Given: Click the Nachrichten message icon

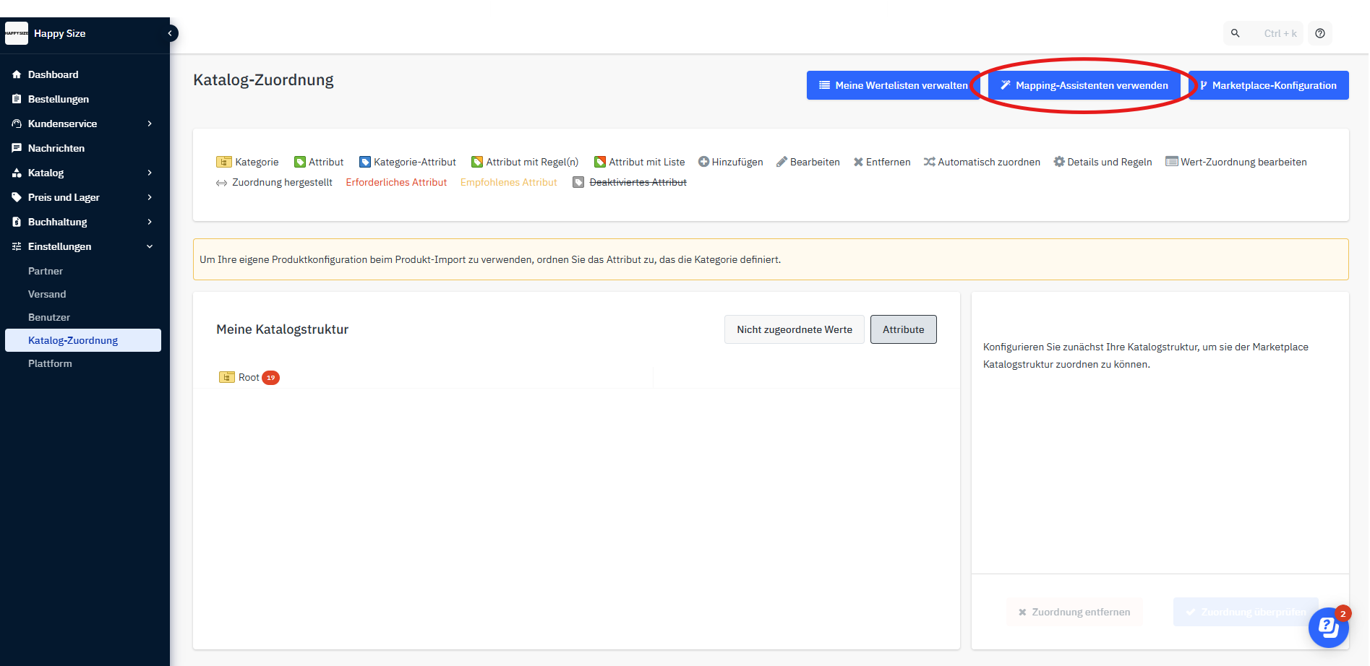Looking at the screenshot, I should (x=17, y=148).
